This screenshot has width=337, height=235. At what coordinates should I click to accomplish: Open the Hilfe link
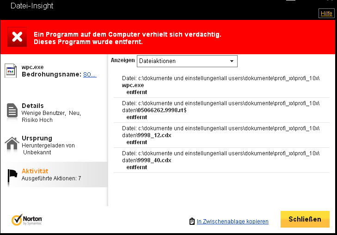(x=326, y=13)
